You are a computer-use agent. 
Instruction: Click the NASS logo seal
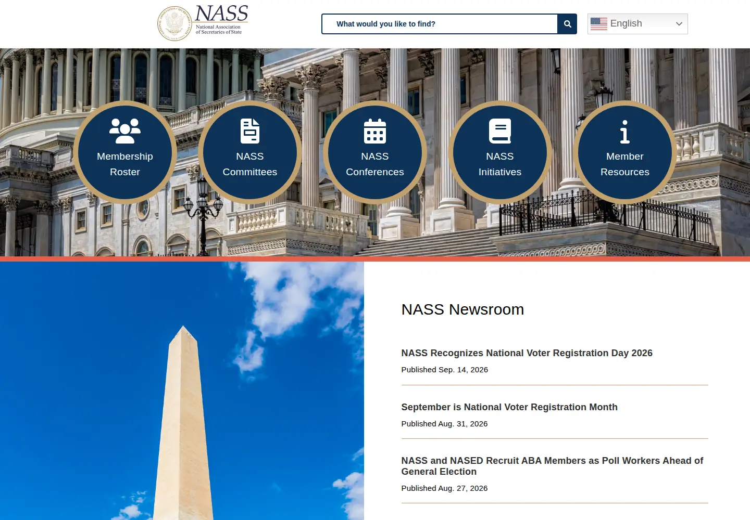tap(174, 23)
